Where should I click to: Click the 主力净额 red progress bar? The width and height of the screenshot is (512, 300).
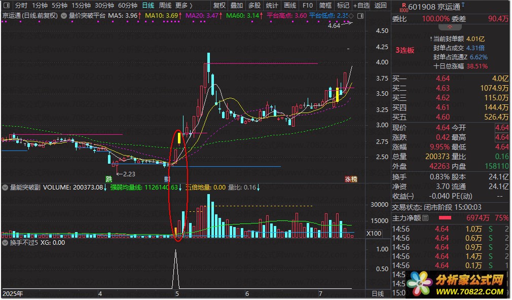tap(445, 218)
